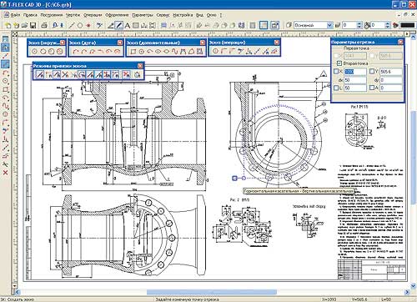Toggle the L length checkbox
Viewport: 417px width, 302px height.
(x=336, y=88)
